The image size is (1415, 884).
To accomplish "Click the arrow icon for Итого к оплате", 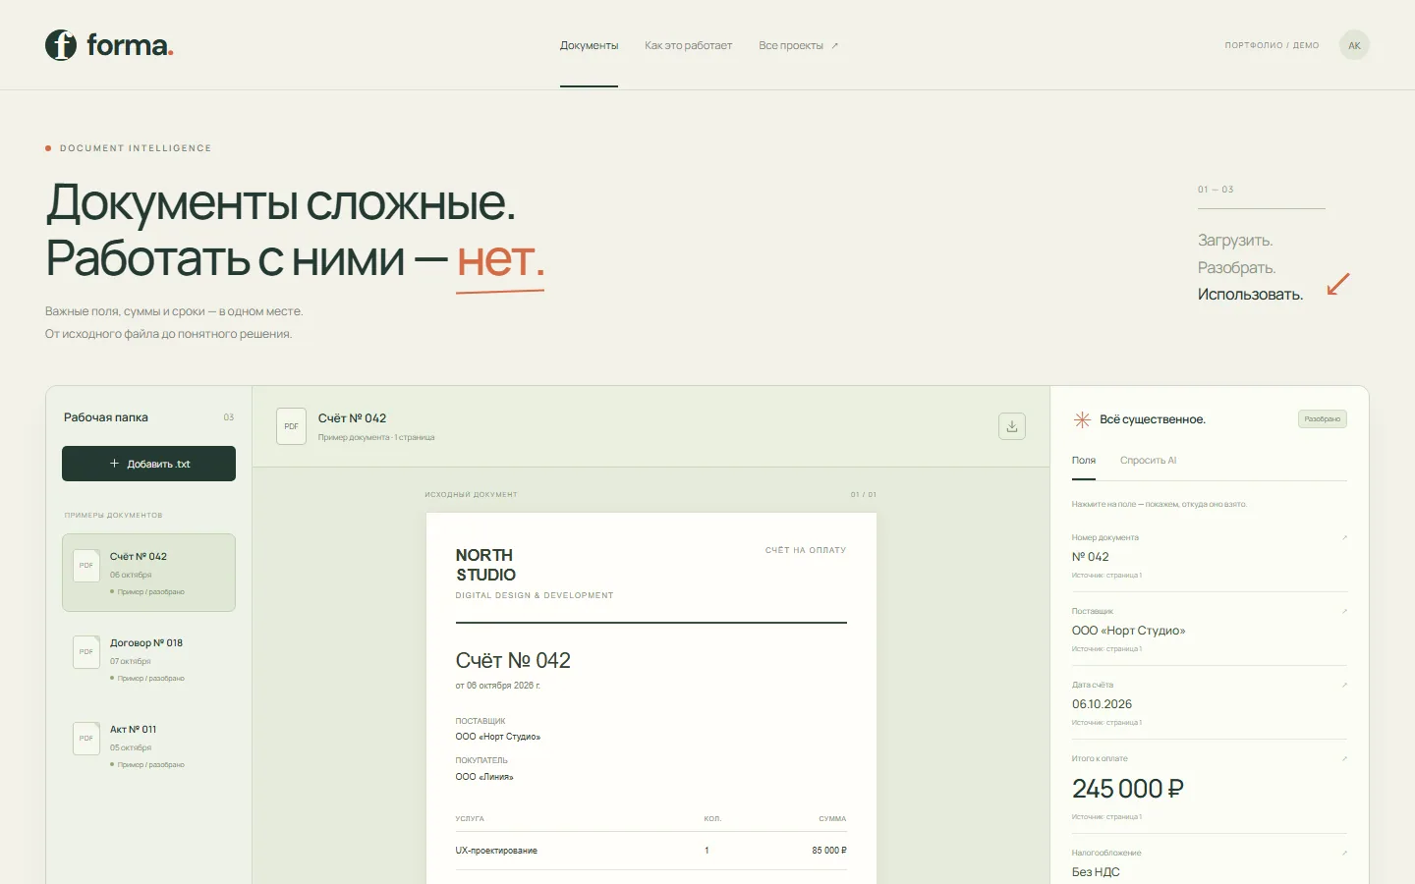I will click(x=1344, y=758).
